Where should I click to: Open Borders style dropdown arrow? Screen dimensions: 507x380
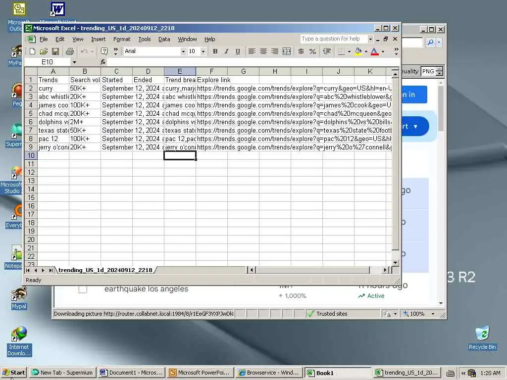pyautogui.click(x=349, y=51)
